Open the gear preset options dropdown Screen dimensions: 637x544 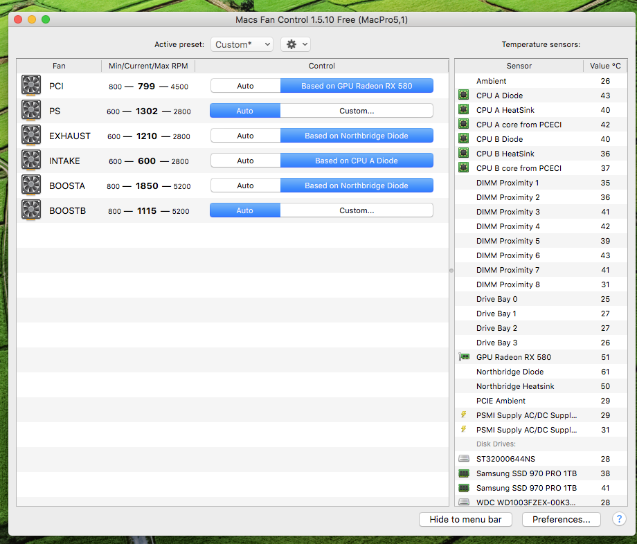[x=296, y=44]
